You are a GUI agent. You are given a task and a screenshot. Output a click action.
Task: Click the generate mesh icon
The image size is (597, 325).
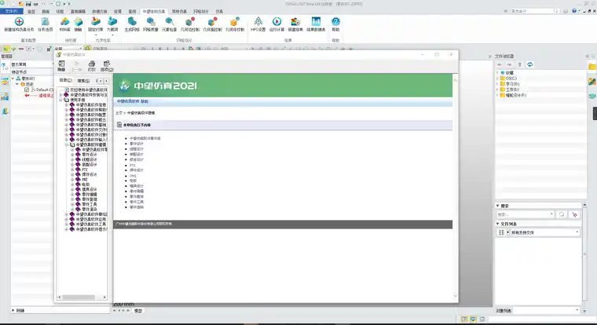pyautogui.click(x=132, y=24)
